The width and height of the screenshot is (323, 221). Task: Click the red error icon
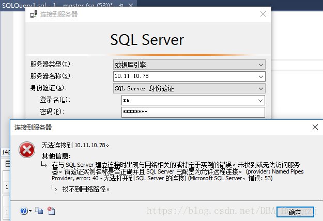[27, 150]
